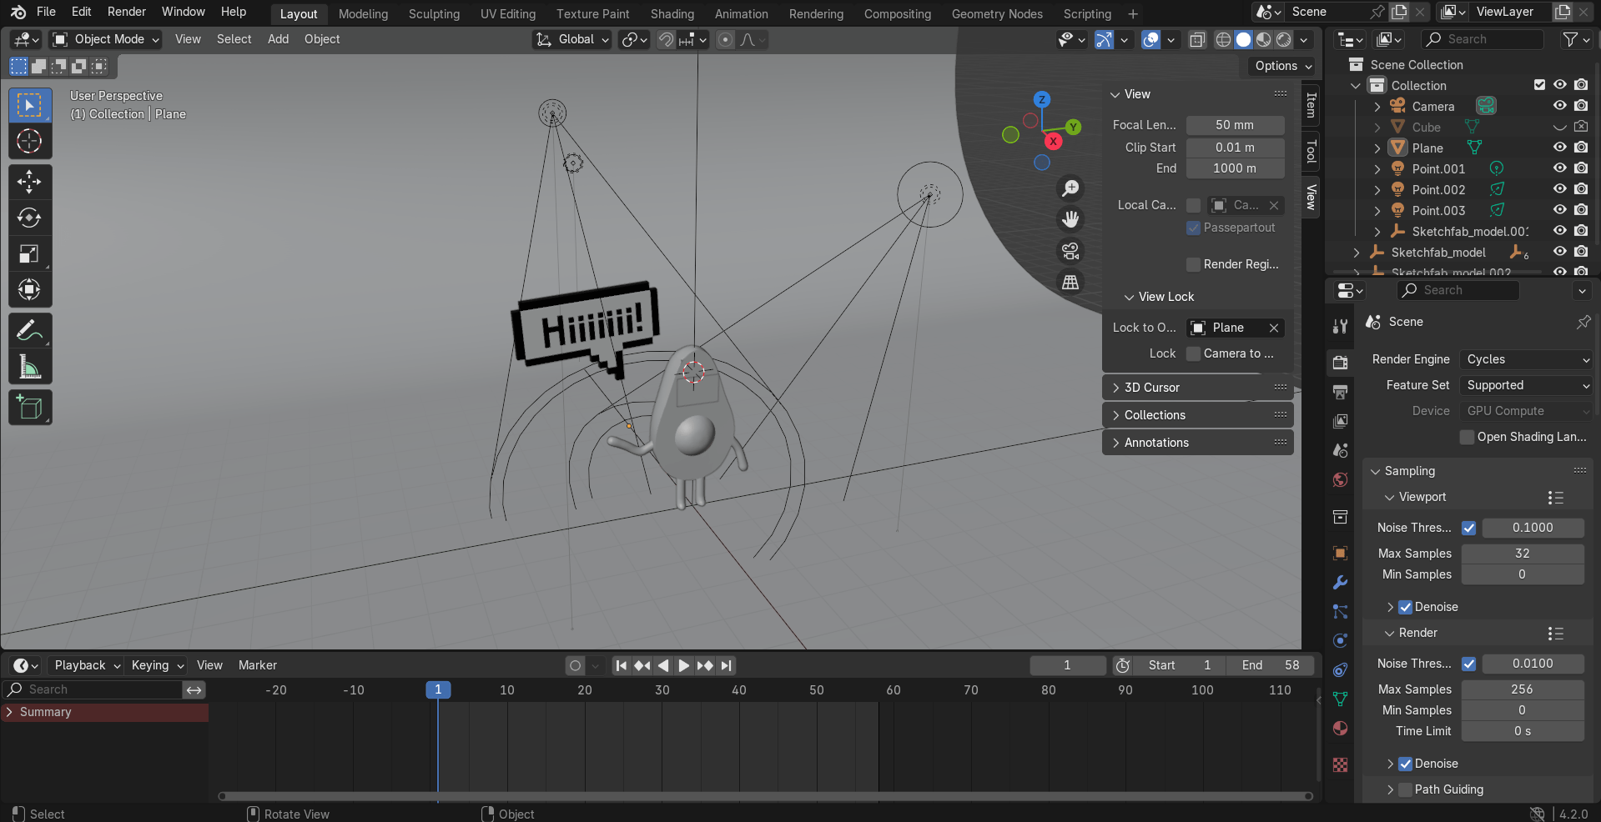The height and width of the screenshot is (822, 1601).
Task: Open viewport Add menu
Action: pos(278,39)
